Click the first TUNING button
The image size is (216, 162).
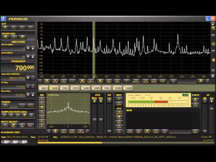pos(5,106)
